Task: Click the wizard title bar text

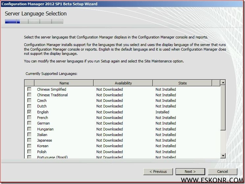Action: (49, 4)
